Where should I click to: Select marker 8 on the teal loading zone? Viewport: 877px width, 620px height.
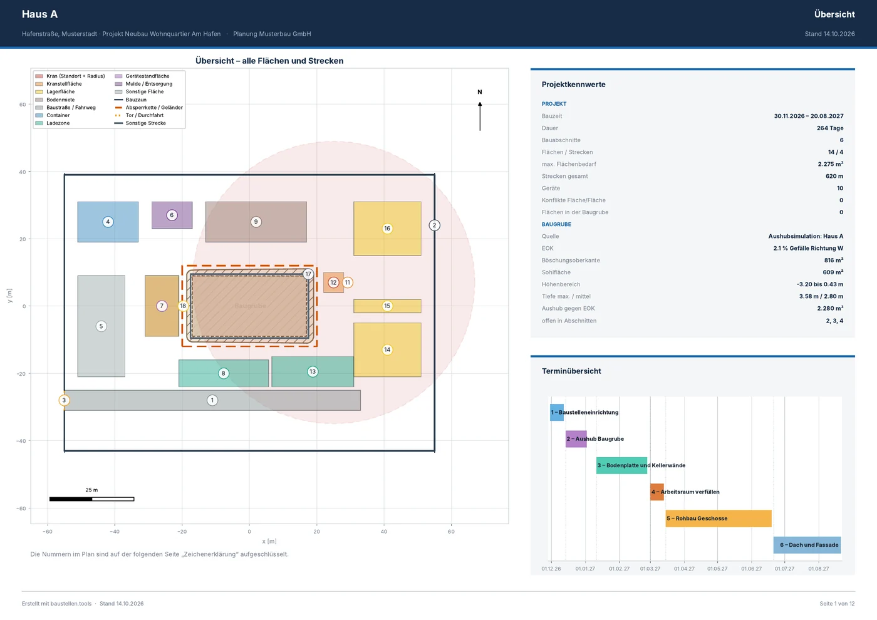[x=223, y=373]
